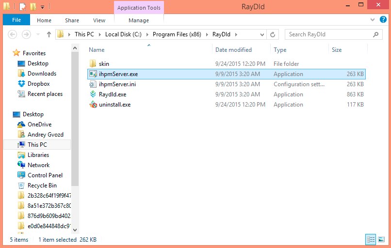
Task: Expand the ribbon with chevron arrow
Action: click(x=372, y=20)
